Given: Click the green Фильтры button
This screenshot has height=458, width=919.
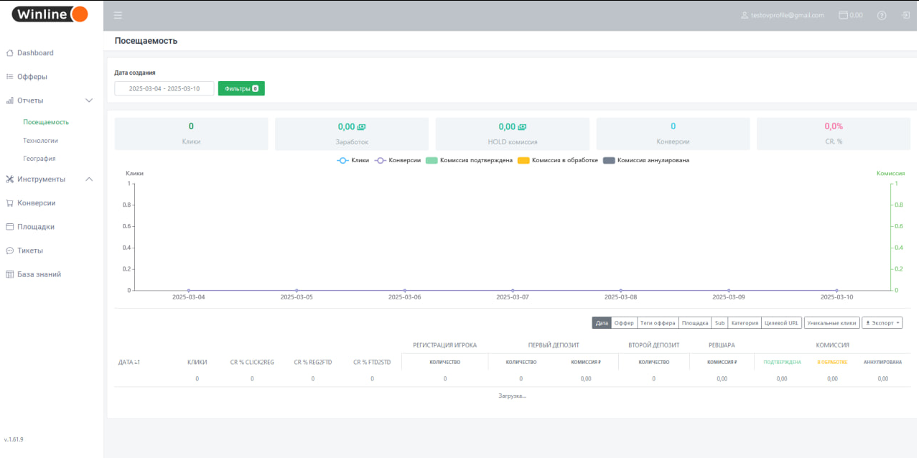Looking at the screenshot, I should coord(241,88).
